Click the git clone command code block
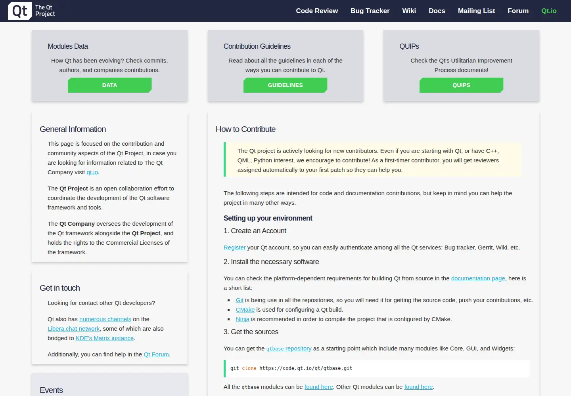 [376, 368]
